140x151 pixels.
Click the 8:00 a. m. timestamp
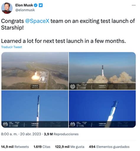[x=9, y=134]
